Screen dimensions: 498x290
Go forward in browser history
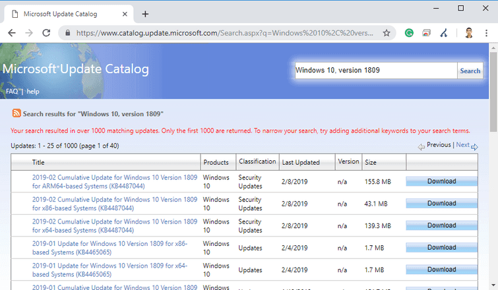[x=29, y=33]
